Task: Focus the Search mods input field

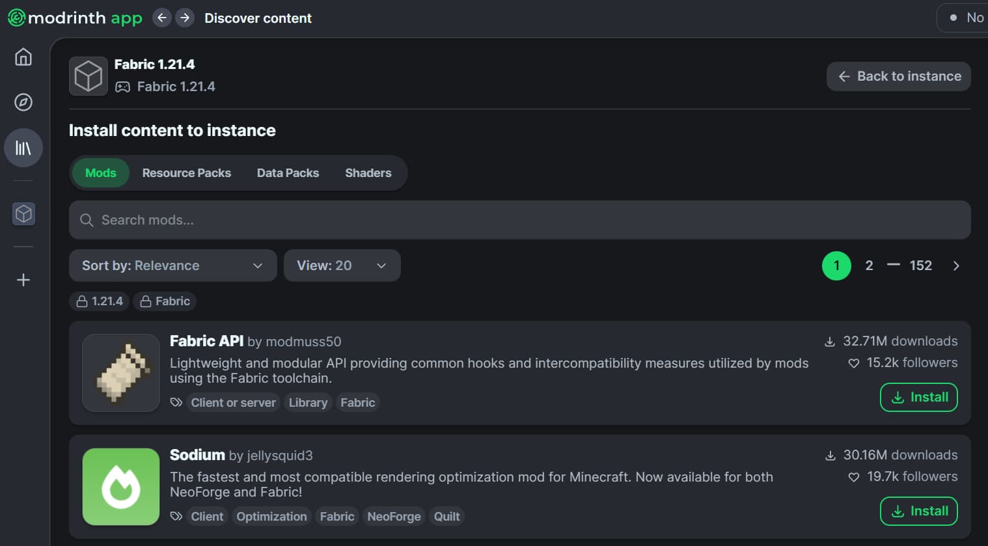Action: (x=520, y=220)
